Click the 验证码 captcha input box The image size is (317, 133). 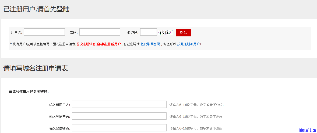tap(148, 32)
